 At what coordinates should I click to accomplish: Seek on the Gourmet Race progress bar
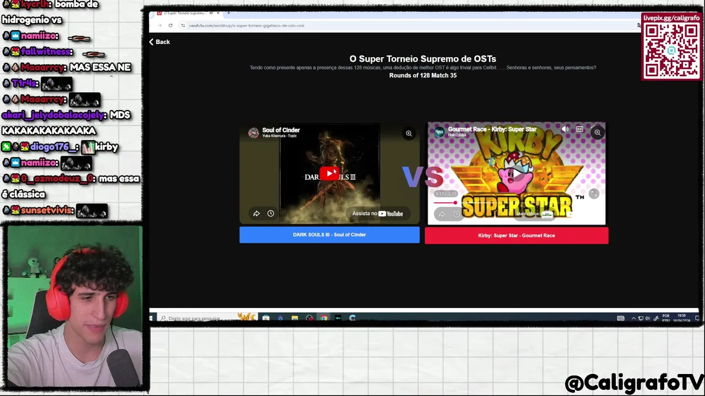click(516, 202)
